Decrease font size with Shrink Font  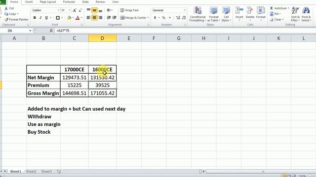pos(80,10)
